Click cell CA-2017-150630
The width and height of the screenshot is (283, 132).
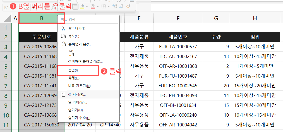[42, 125]
